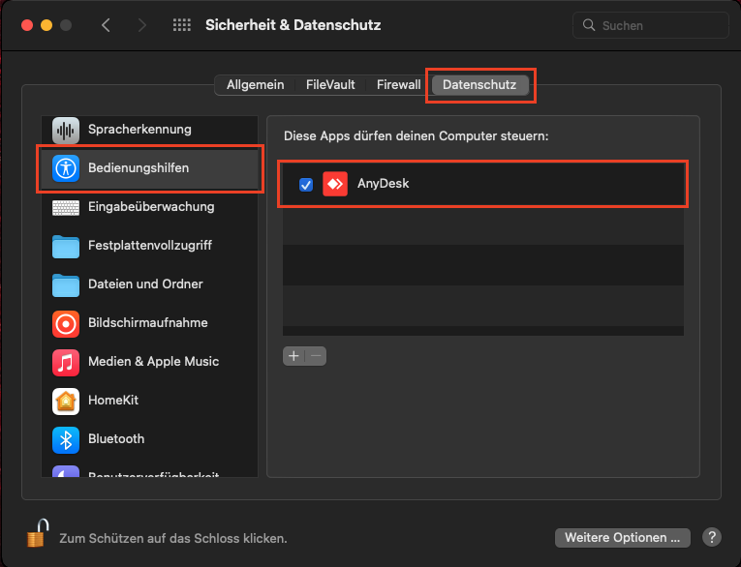Click the Bedienungshilfen accessibility icon
This screenshot has width=741, height=567.
coord(66,168)
